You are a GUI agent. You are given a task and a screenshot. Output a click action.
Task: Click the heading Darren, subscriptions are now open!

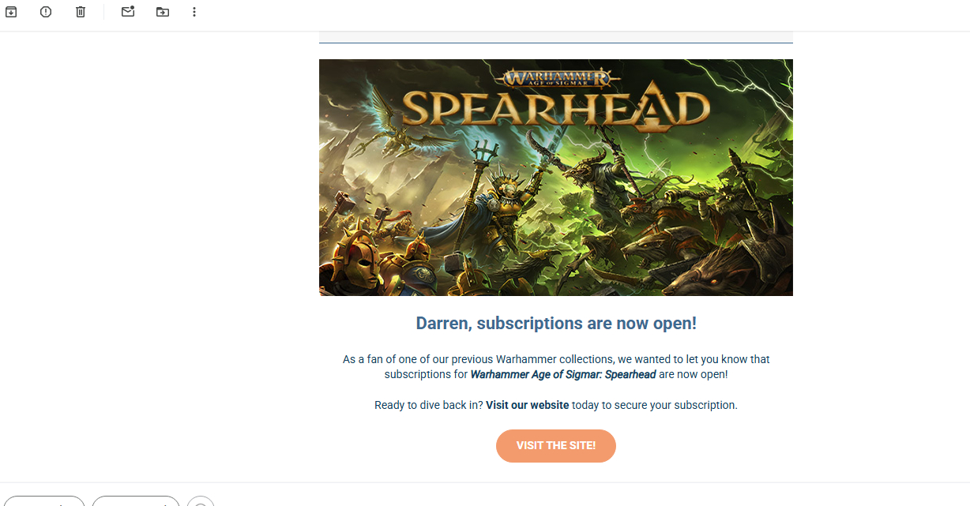coord(556,323)
